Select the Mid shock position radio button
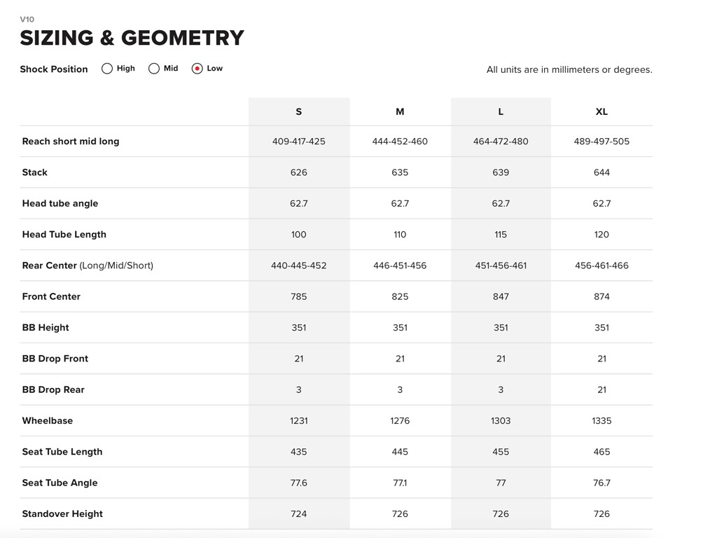717x538 pixels. [154, 69]
